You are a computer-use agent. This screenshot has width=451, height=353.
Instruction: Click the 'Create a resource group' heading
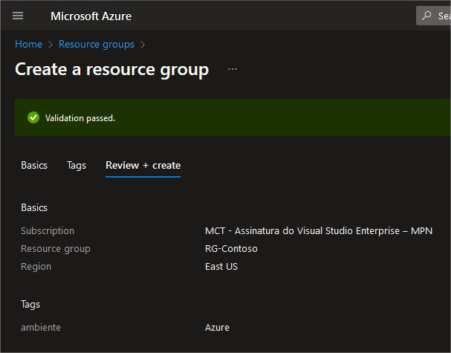point(112,70)
